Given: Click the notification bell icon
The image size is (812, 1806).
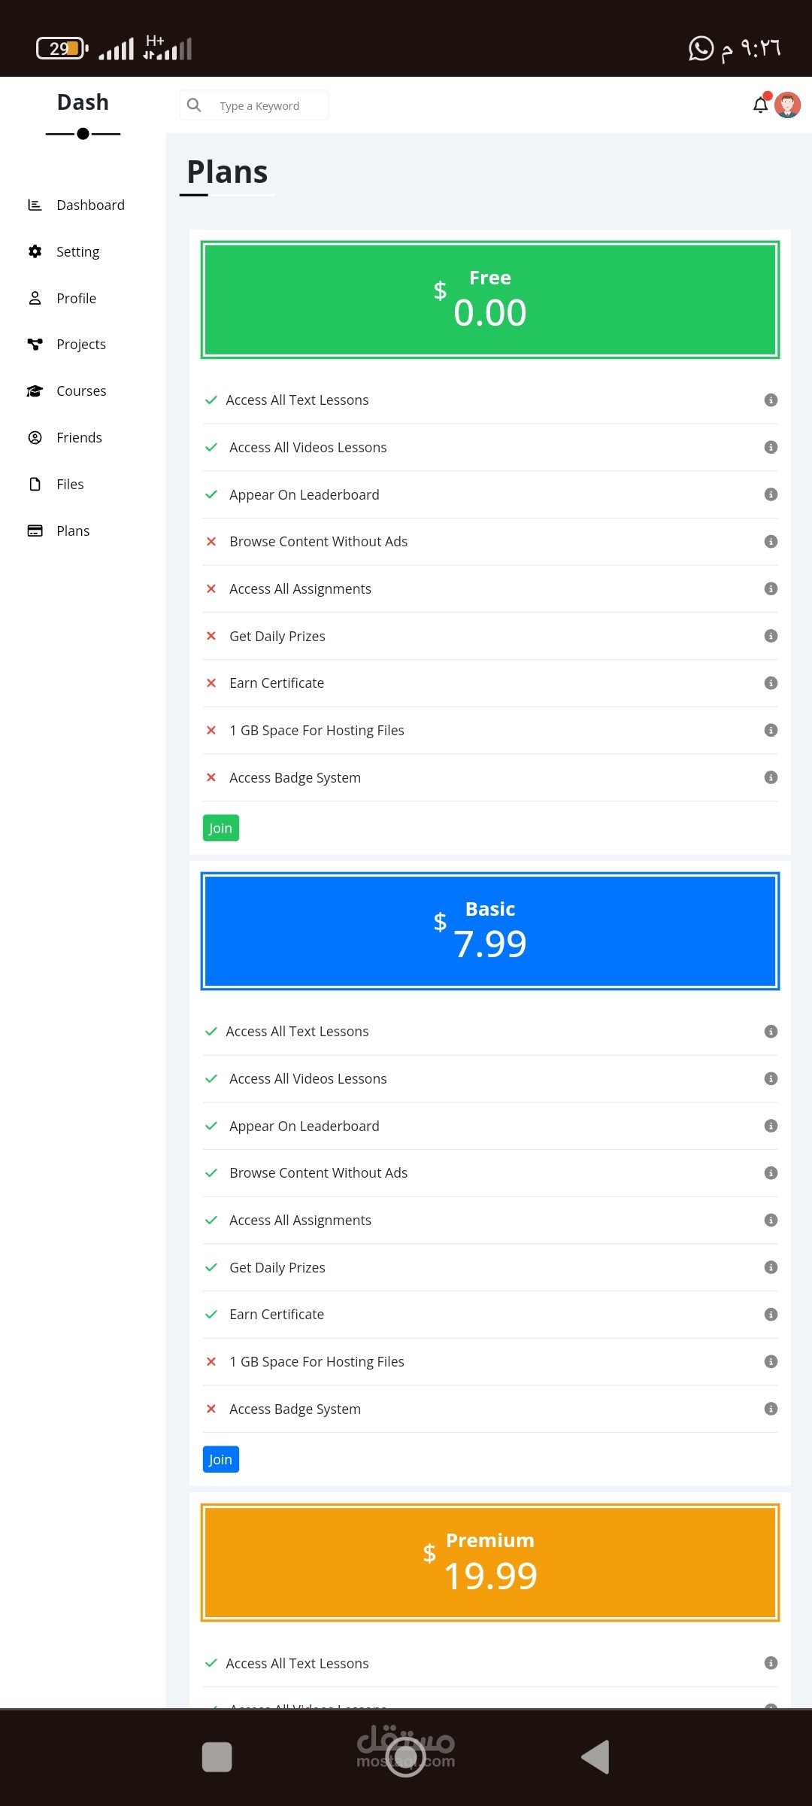Looking at the screenshot, I should (761, 105).
